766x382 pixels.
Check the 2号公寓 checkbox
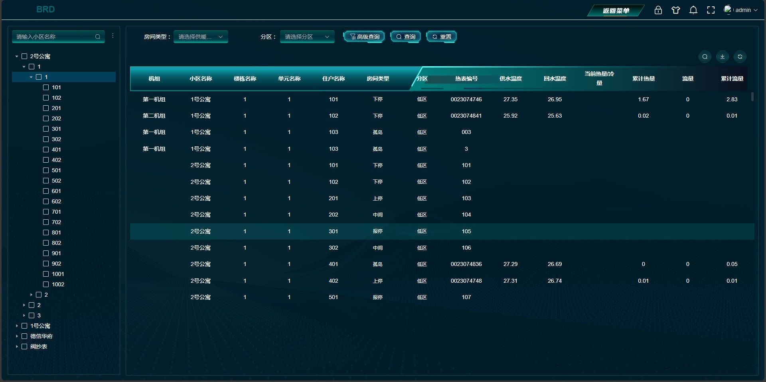(x=24, y=56)
